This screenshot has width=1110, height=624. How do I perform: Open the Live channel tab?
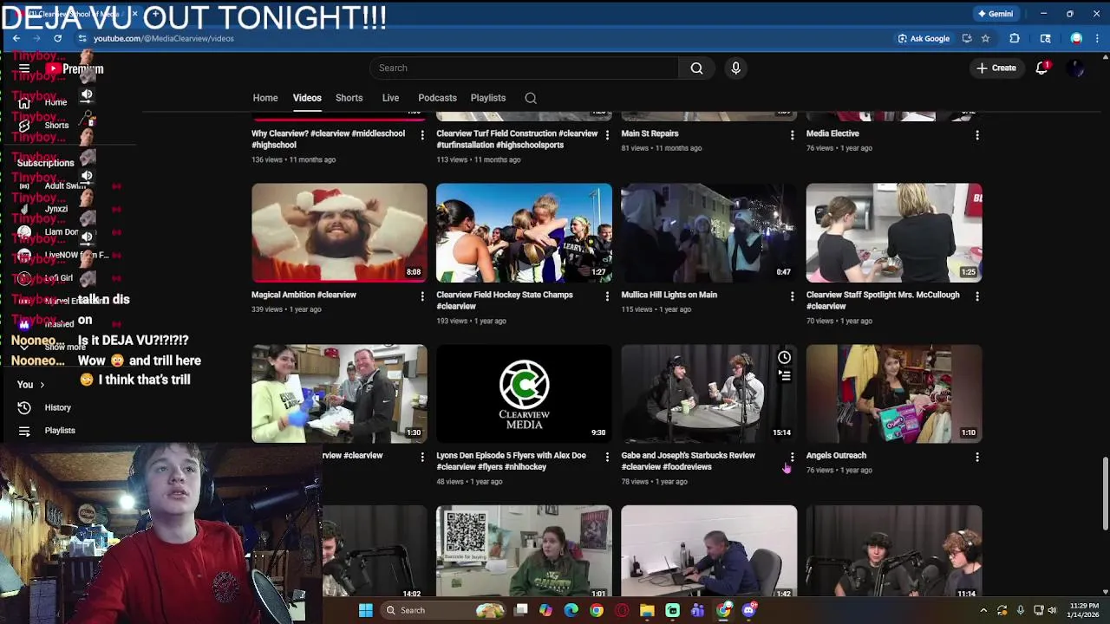point(390,98)
